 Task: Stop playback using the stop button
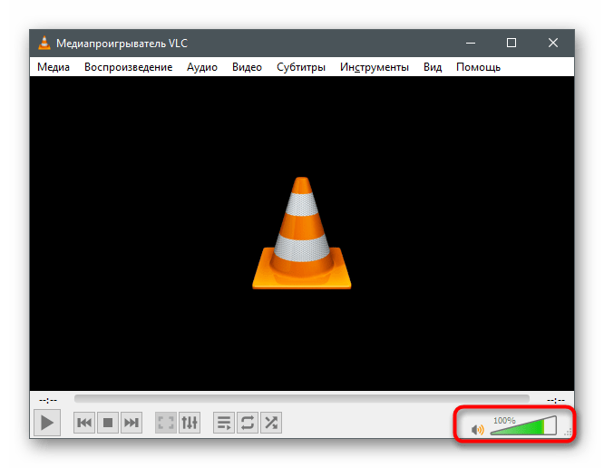click(108, 423)
